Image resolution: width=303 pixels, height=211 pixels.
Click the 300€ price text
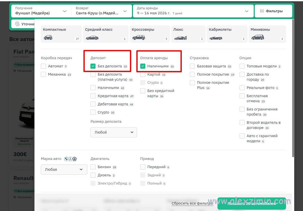pyautogui.click(x=20, y=154)
